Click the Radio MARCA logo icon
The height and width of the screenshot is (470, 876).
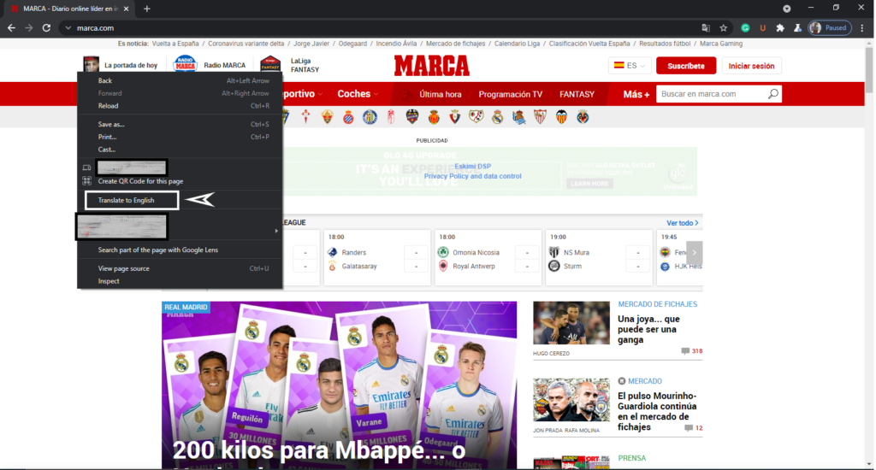point(185,64)
